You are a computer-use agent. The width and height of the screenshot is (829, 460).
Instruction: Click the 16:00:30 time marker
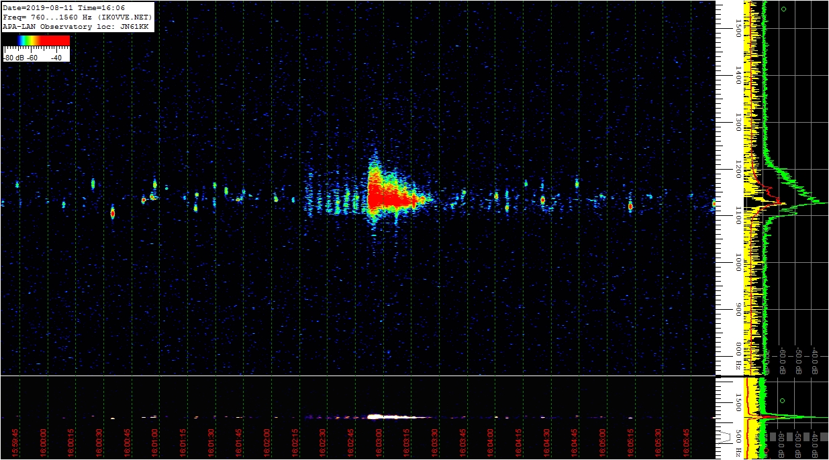(99, 444)
